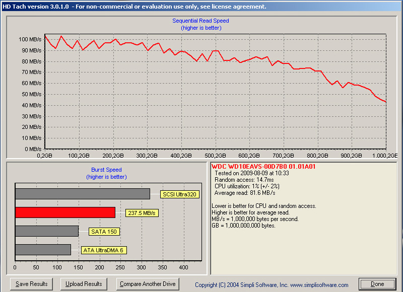Screen dimensions: 403x292
Task: Click the Sequential Read Speed chart title
Action: (x=200, y=21)
